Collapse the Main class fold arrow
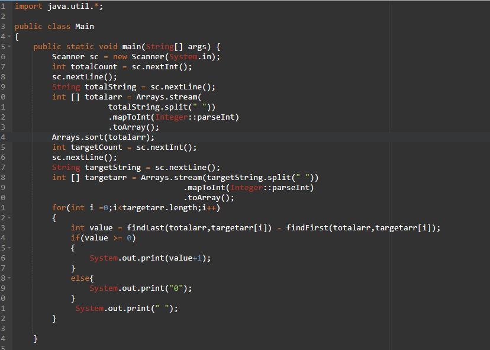Screen dimensions: 490x350 click(x=9, y=37)
